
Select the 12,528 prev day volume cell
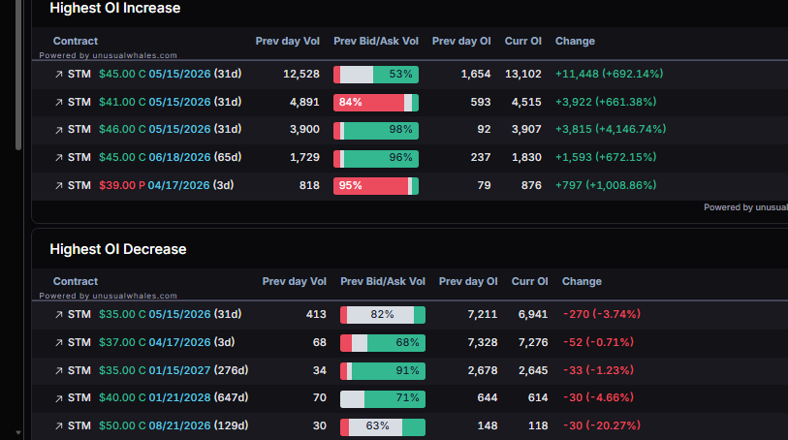[301, 74]
